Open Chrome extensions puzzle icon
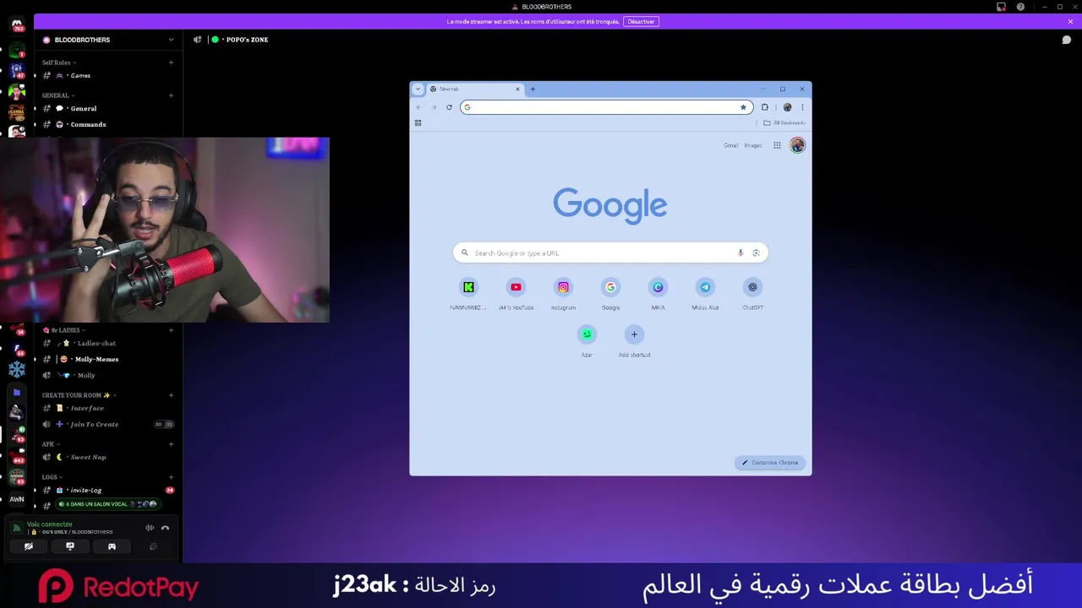1082x608 pixels. (765, 107)
